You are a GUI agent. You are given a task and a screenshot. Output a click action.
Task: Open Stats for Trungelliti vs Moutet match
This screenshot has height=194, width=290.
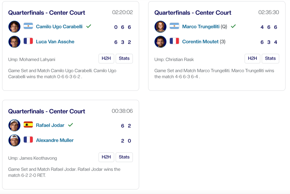[x=270, y=59]
